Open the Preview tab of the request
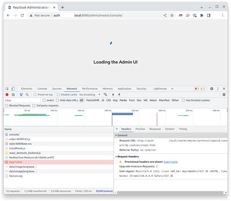 tap(140, 129)
